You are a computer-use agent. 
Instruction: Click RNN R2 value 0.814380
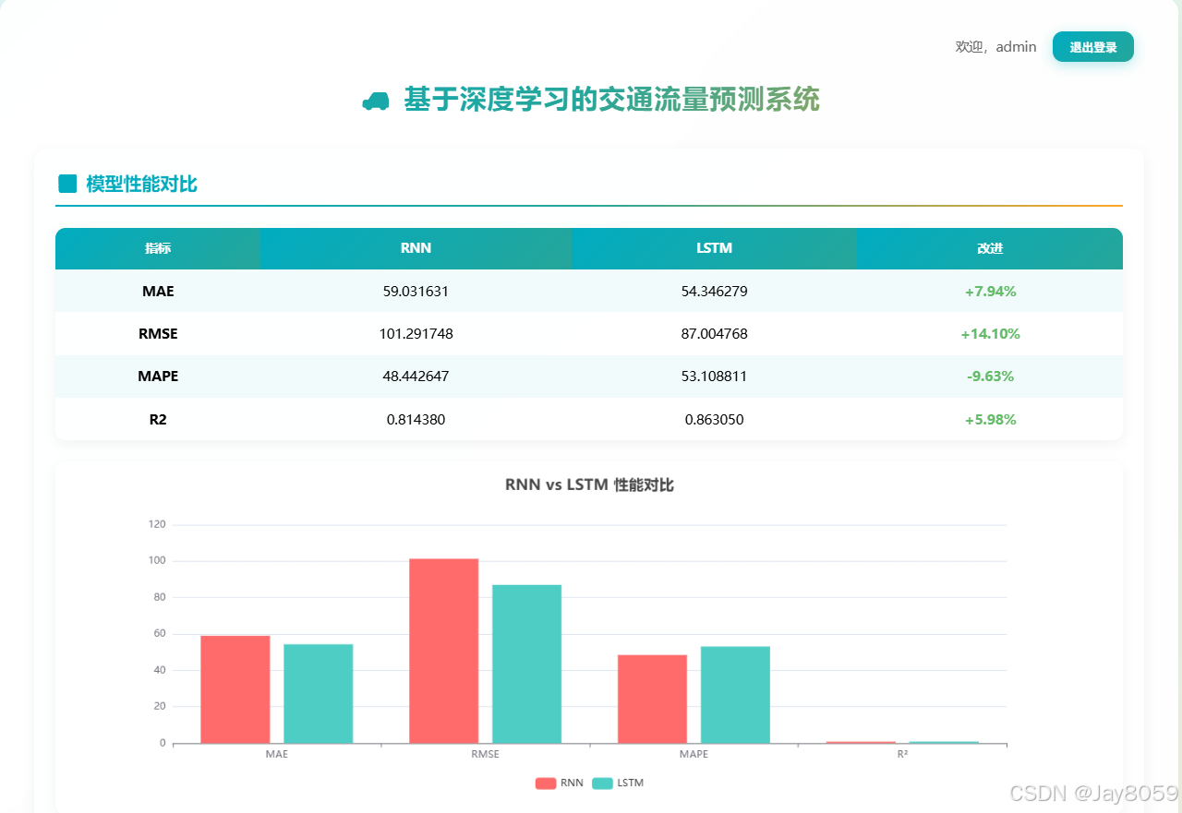tap(416, 419)
